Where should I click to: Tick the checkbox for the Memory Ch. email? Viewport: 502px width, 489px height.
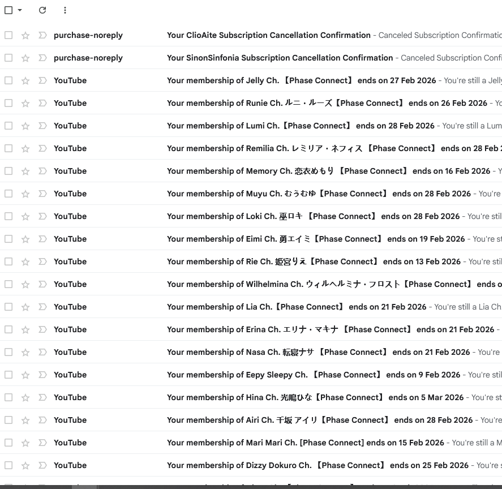[8, 171]
